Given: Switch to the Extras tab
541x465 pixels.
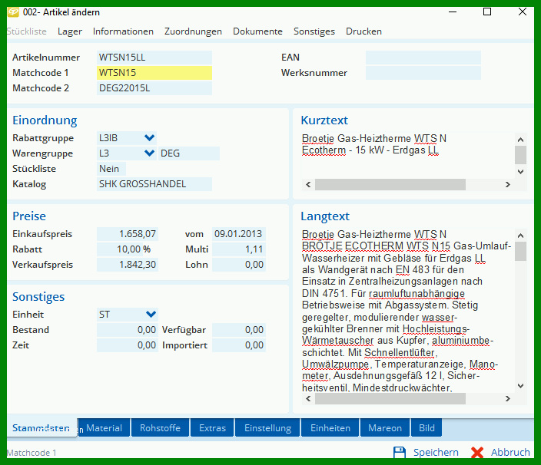Looking at the screenshot, I should (213, 428).
